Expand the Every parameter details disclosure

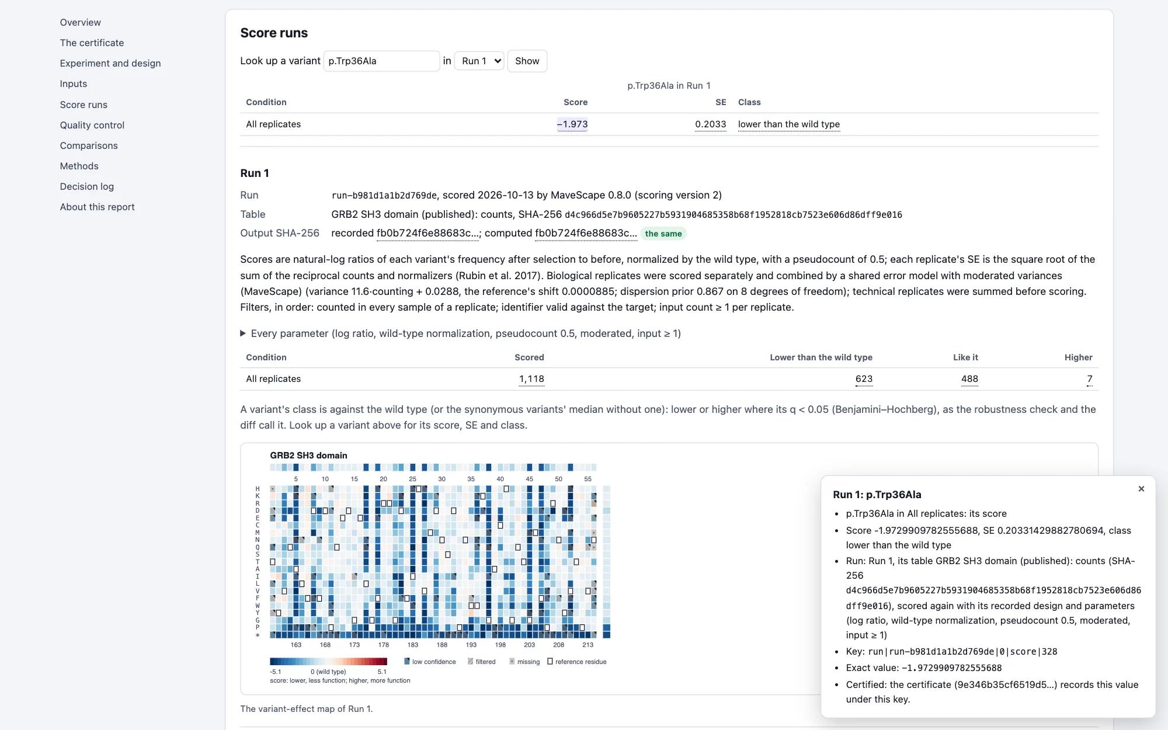[x=460, y=333]
